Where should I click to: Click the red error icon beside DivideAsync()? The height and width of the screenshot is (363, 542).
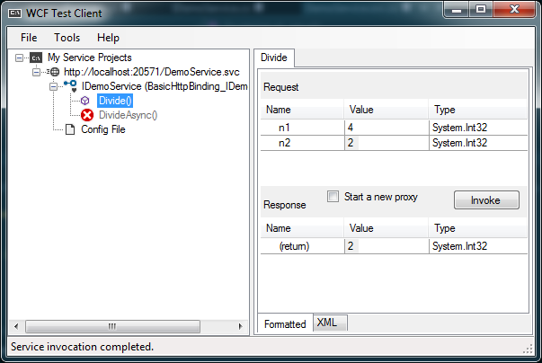point(87,115)
